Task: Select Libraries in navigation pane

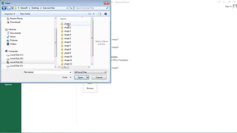Action: point(10,30)
